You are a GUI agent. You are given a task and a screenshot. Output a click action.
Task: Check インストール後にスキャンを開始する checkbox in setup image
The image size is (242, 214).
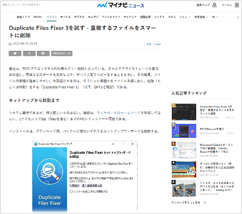click(71, 191)
